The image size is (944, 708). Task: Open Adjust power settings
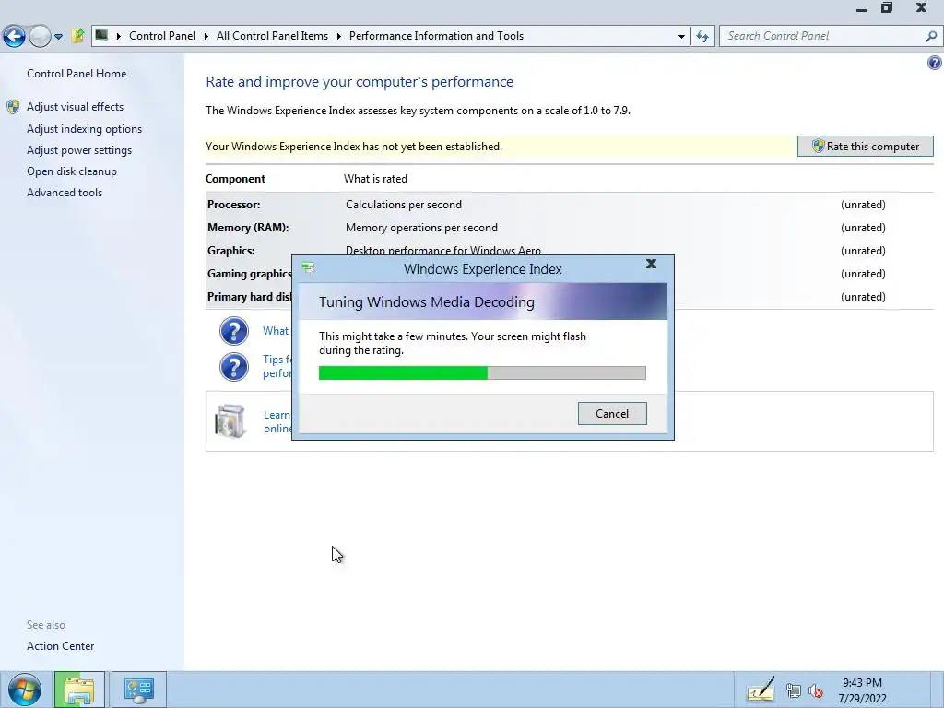(x=79, y=150)
